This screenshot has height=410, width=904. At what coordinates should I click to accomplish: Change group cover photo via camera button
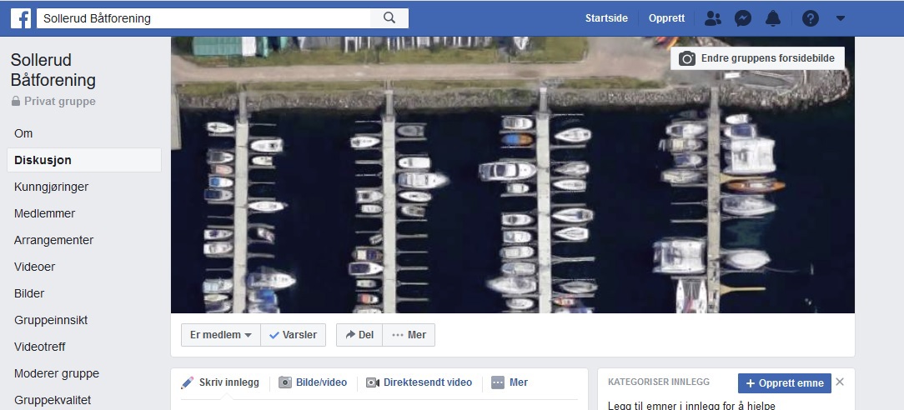tap(757, 58)
